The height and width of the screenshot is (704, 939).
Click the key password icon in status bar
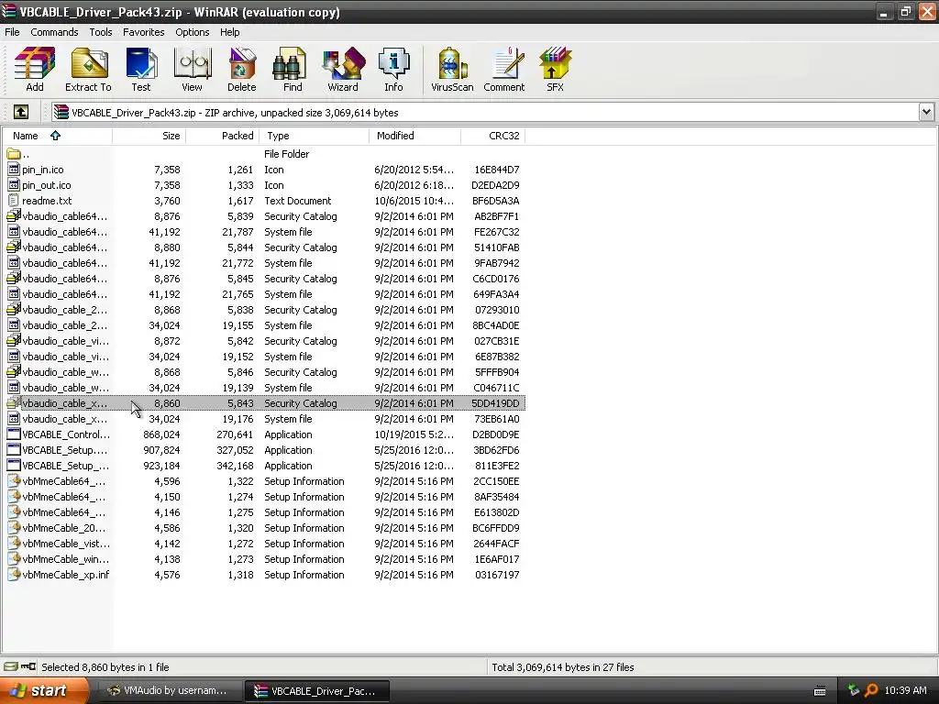(28, 666)
